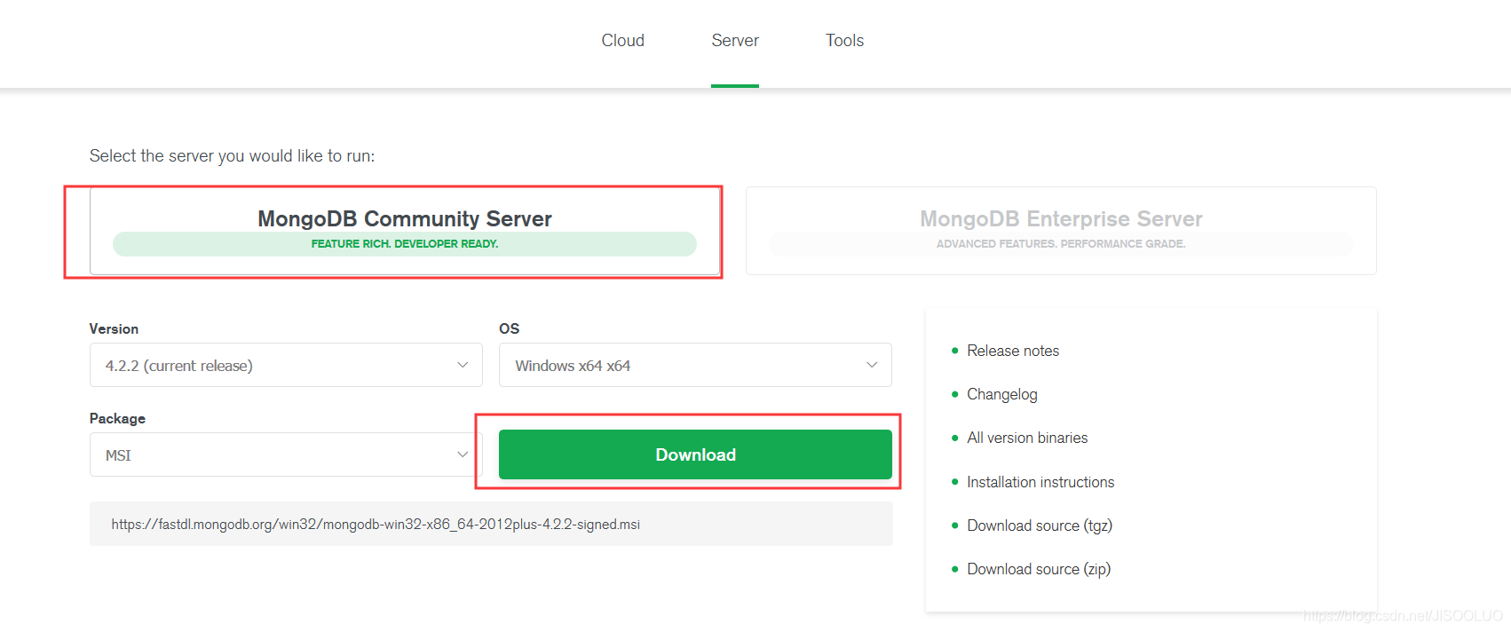View the Changelog link

pos(1001,394)
